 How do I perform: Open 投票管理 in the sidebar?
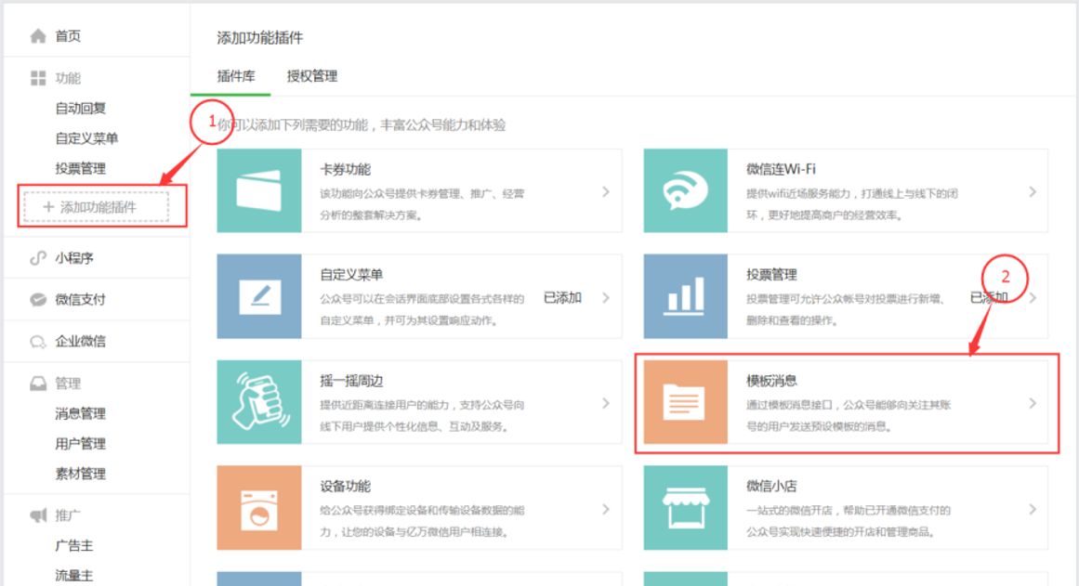coord(81,168)
